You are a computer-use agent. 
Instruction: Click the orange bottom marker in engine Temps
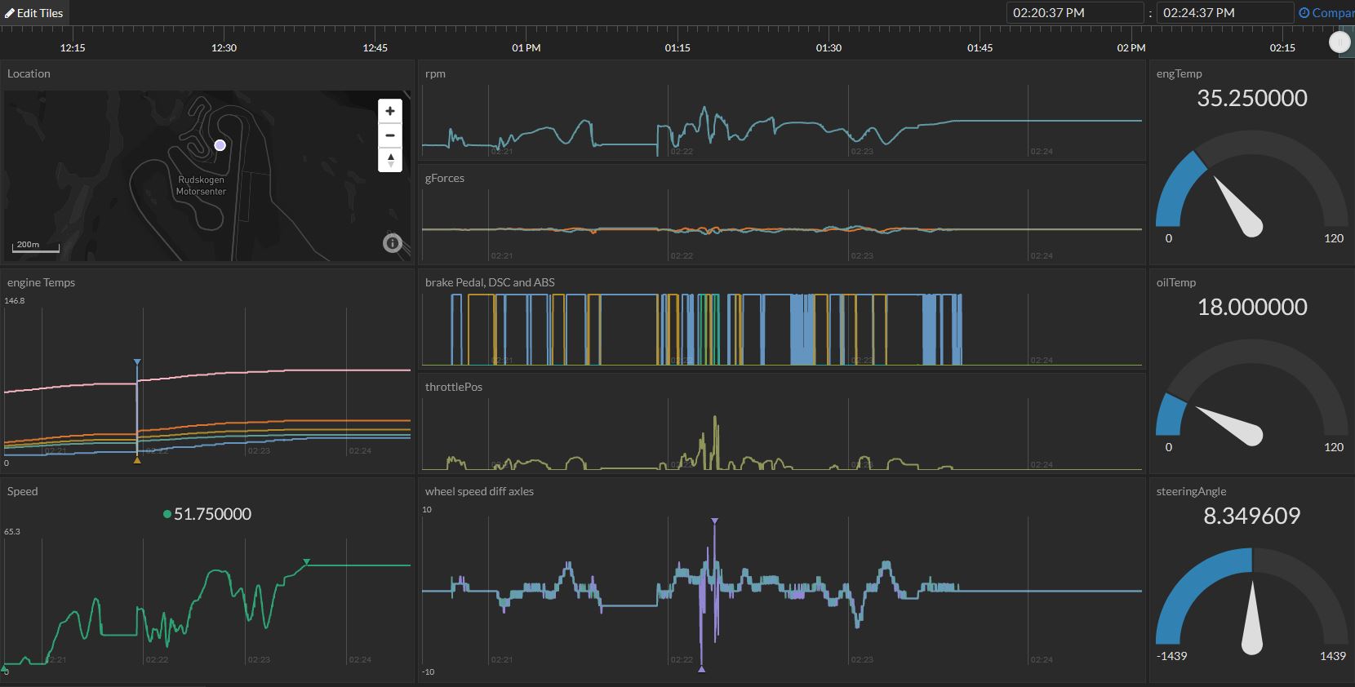point(137,461)
